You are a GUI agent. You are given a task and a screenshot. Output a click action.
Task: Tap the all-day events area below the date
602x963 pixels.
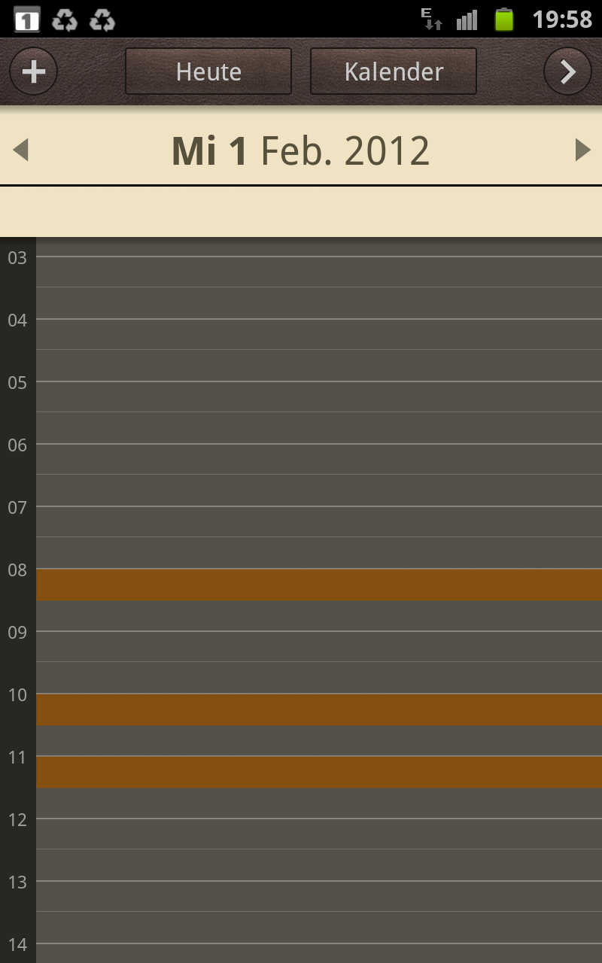pyautogui.click(x=301, y=211)
